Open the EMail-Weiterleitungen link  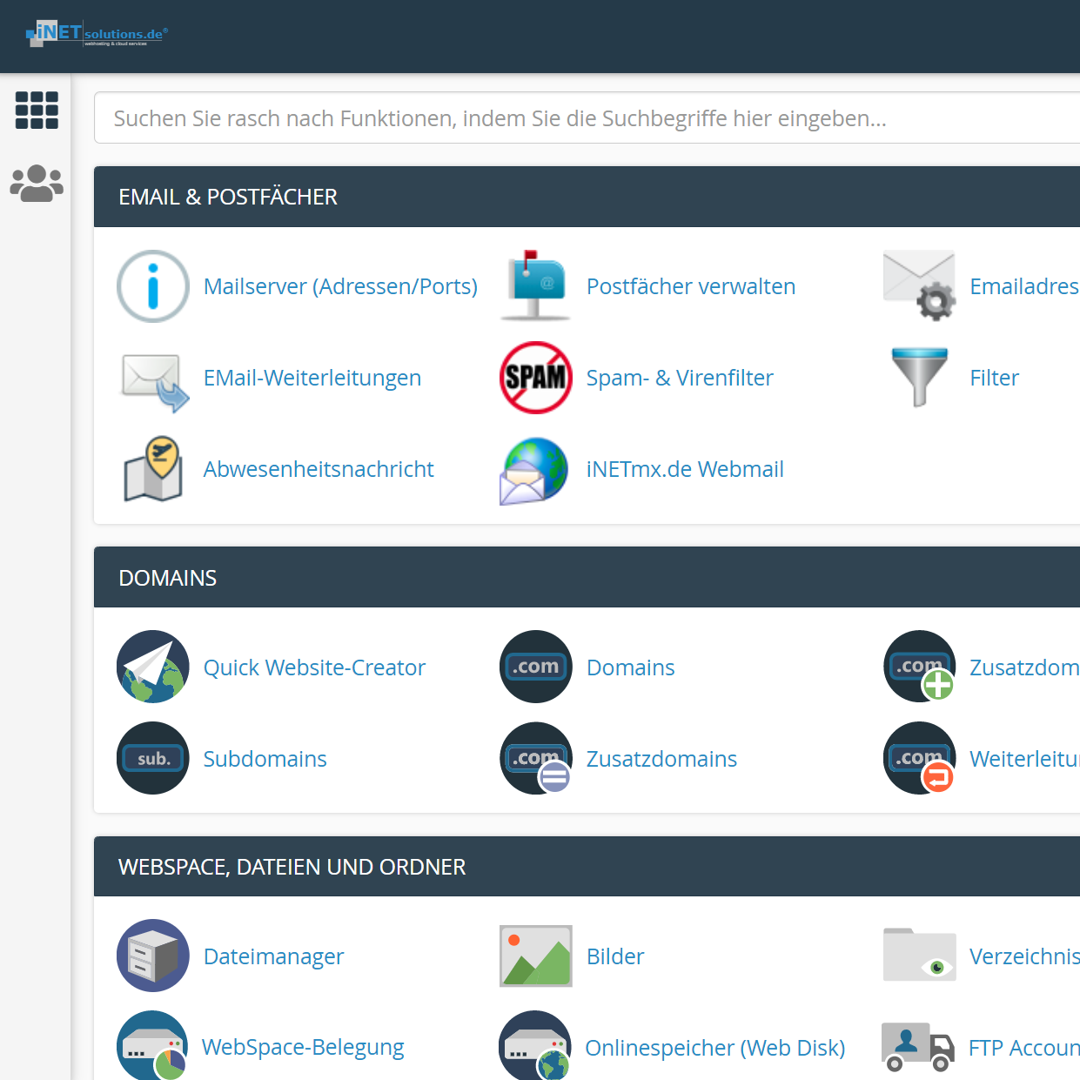(312, 378)
